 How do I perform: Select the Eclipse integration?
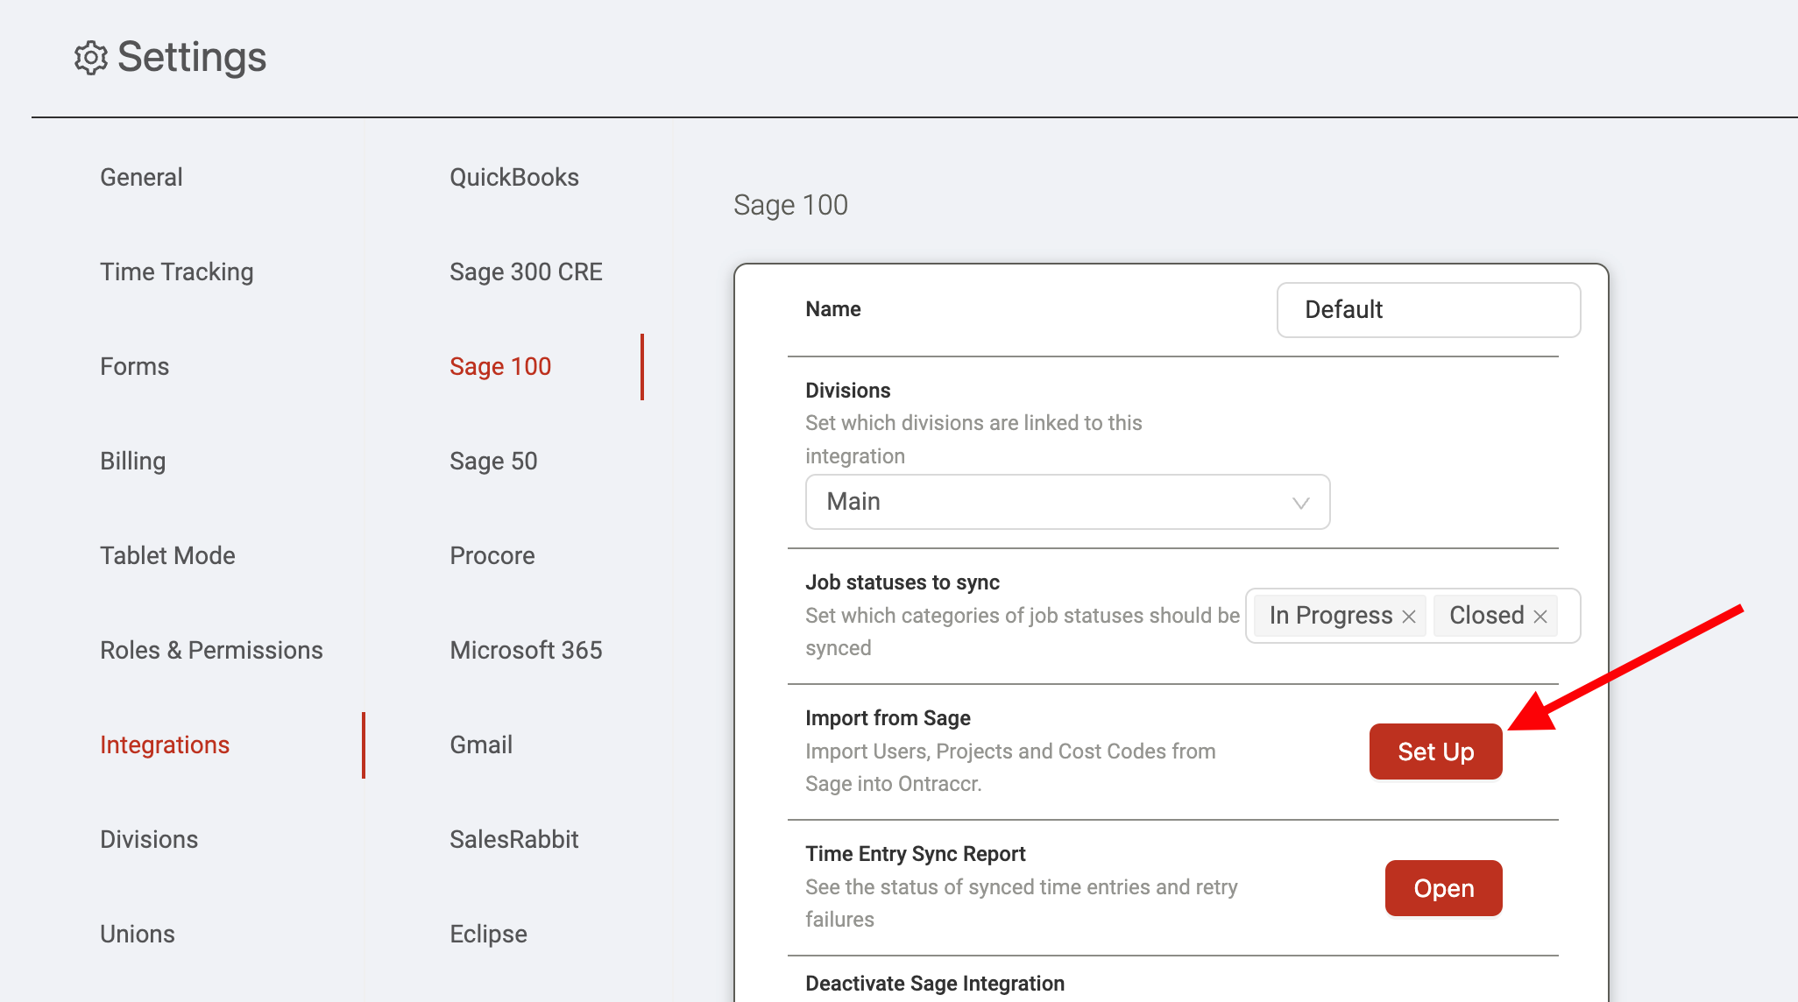pos(488,934)
